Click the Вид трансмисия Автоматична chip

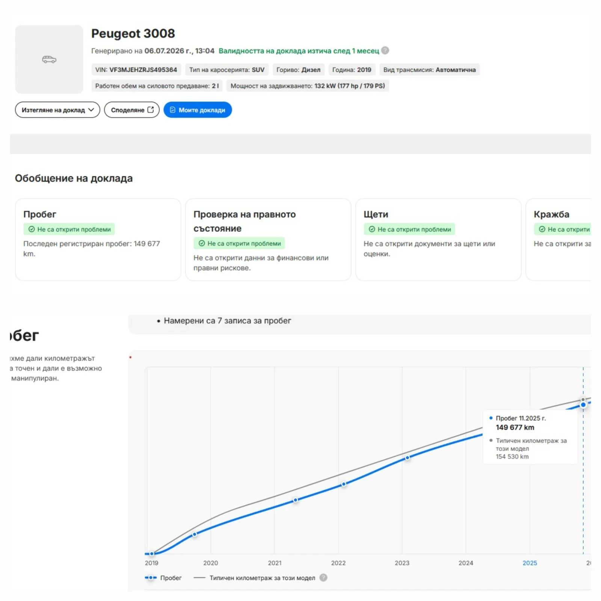click(x=429, y=69)
